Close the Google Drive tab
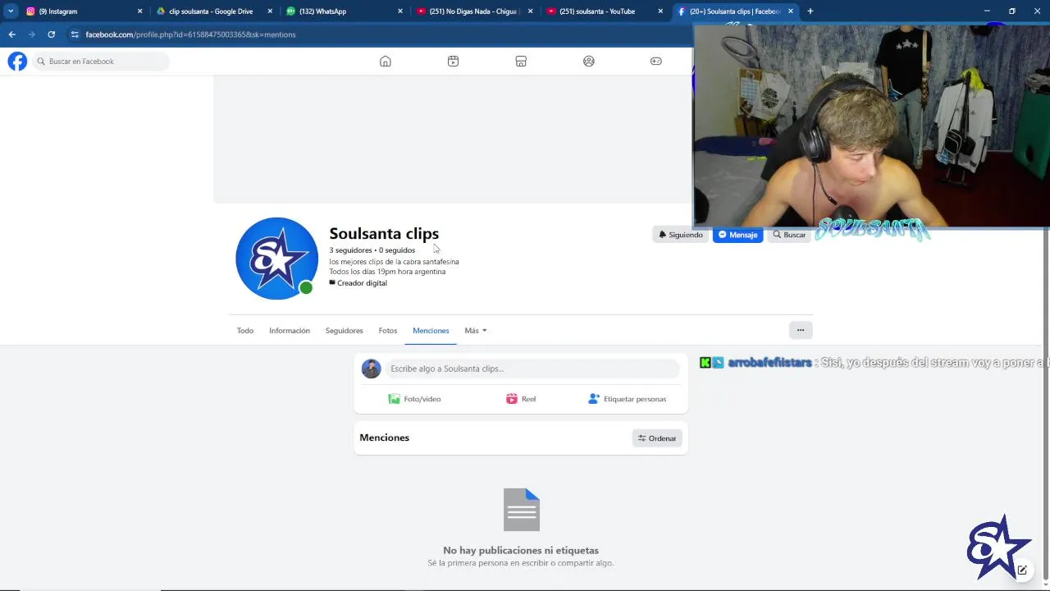This screenshot has height=591, width=1050. [x=270, y=11]
